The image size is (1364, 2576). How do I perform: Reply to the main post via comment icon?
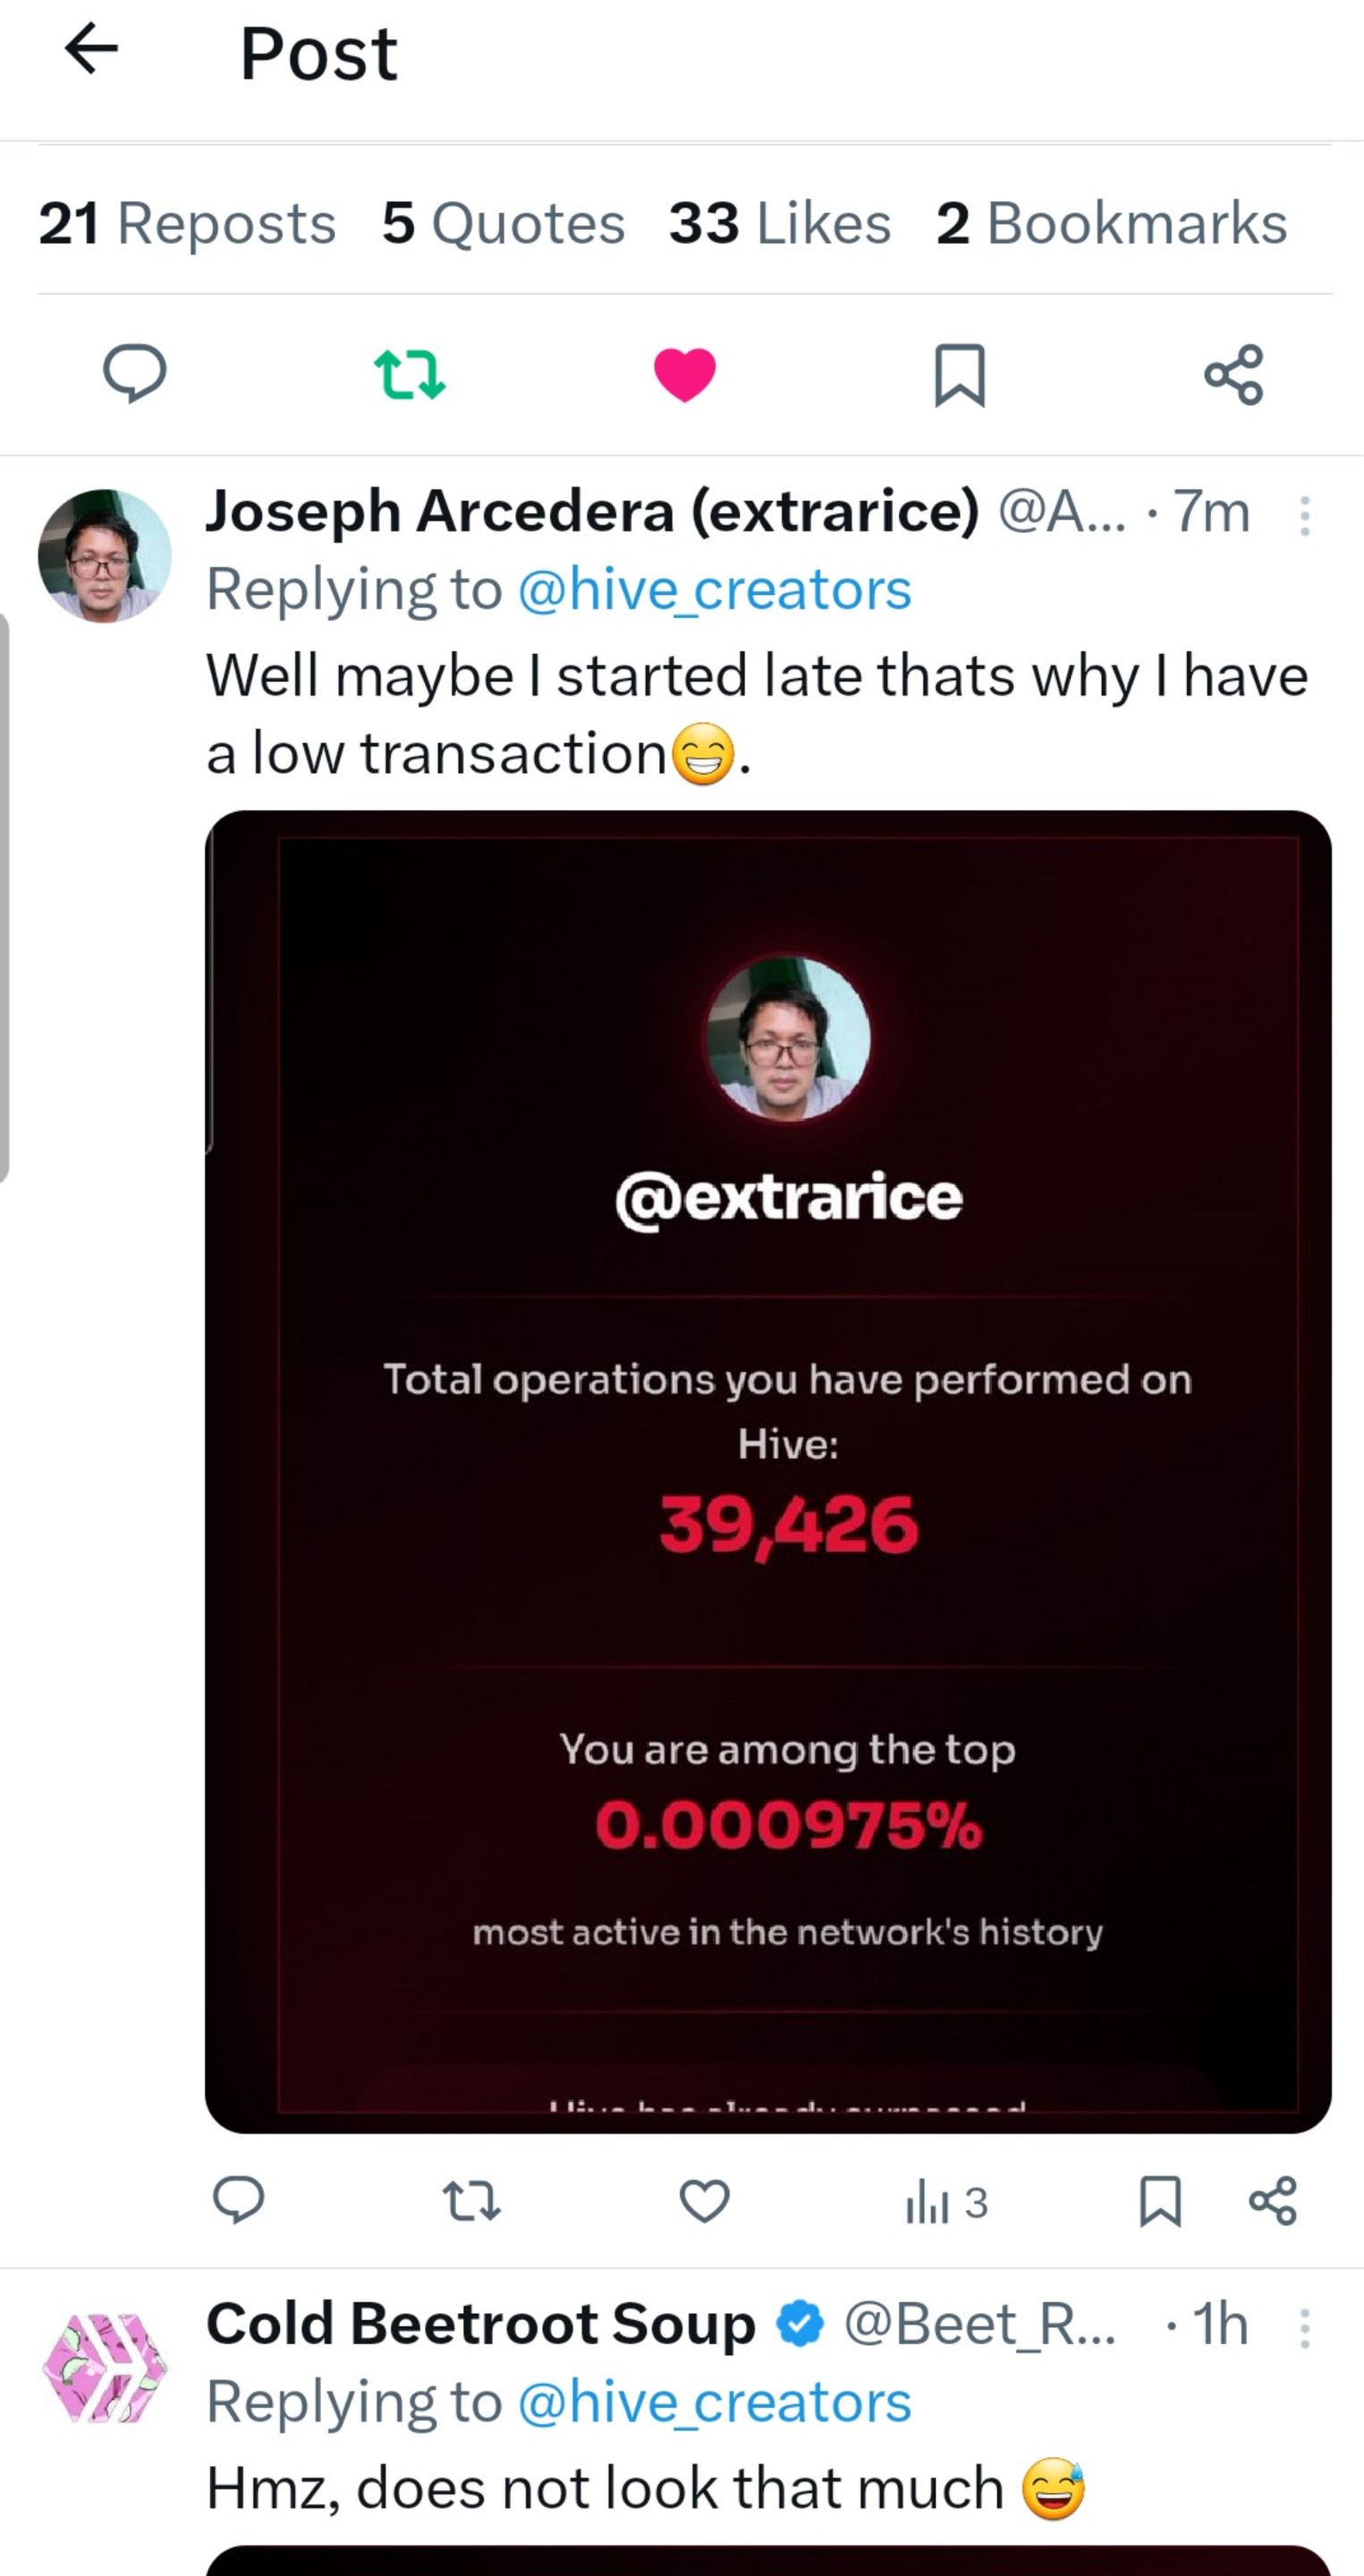(135, 373)
